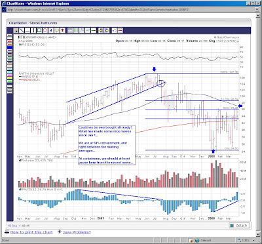The image size is (262, 244).
Task: Select the red-green retracement line tool
Action: click(x=94, y=31)
